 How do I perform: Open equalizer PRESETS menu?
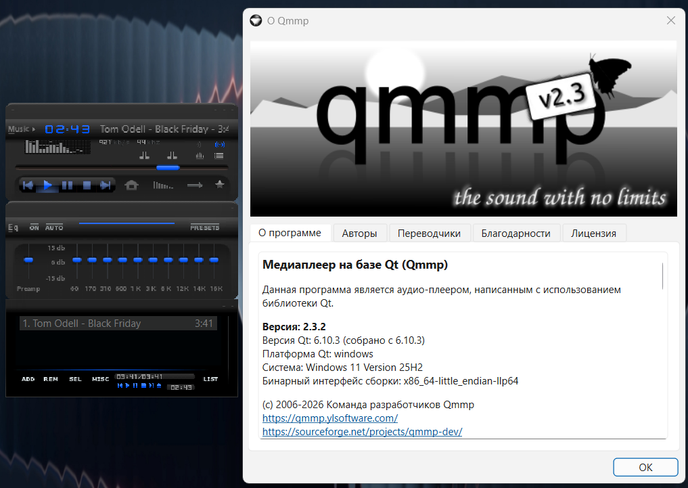204,227
